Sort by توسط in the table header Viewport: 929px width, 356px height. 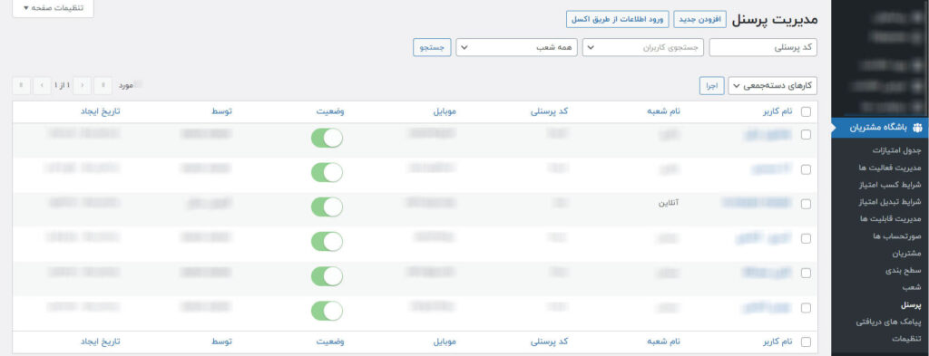pyautogui.click(x=222, y=111)
